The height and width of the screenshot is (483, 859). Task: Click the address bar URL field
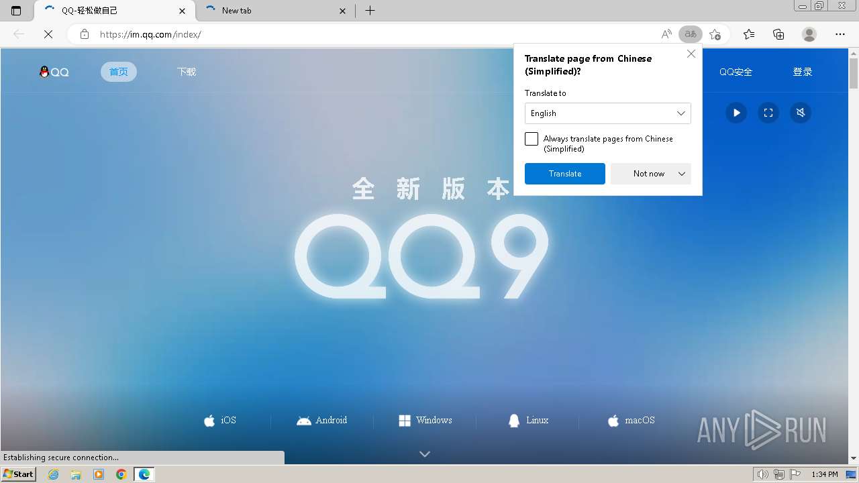[x=376, y=34]
